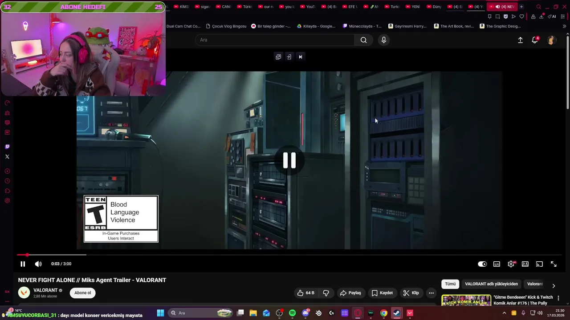Screen dimensions: 570x320
Task: Open a new browser tab (plus)
Action: pos(521,7)
